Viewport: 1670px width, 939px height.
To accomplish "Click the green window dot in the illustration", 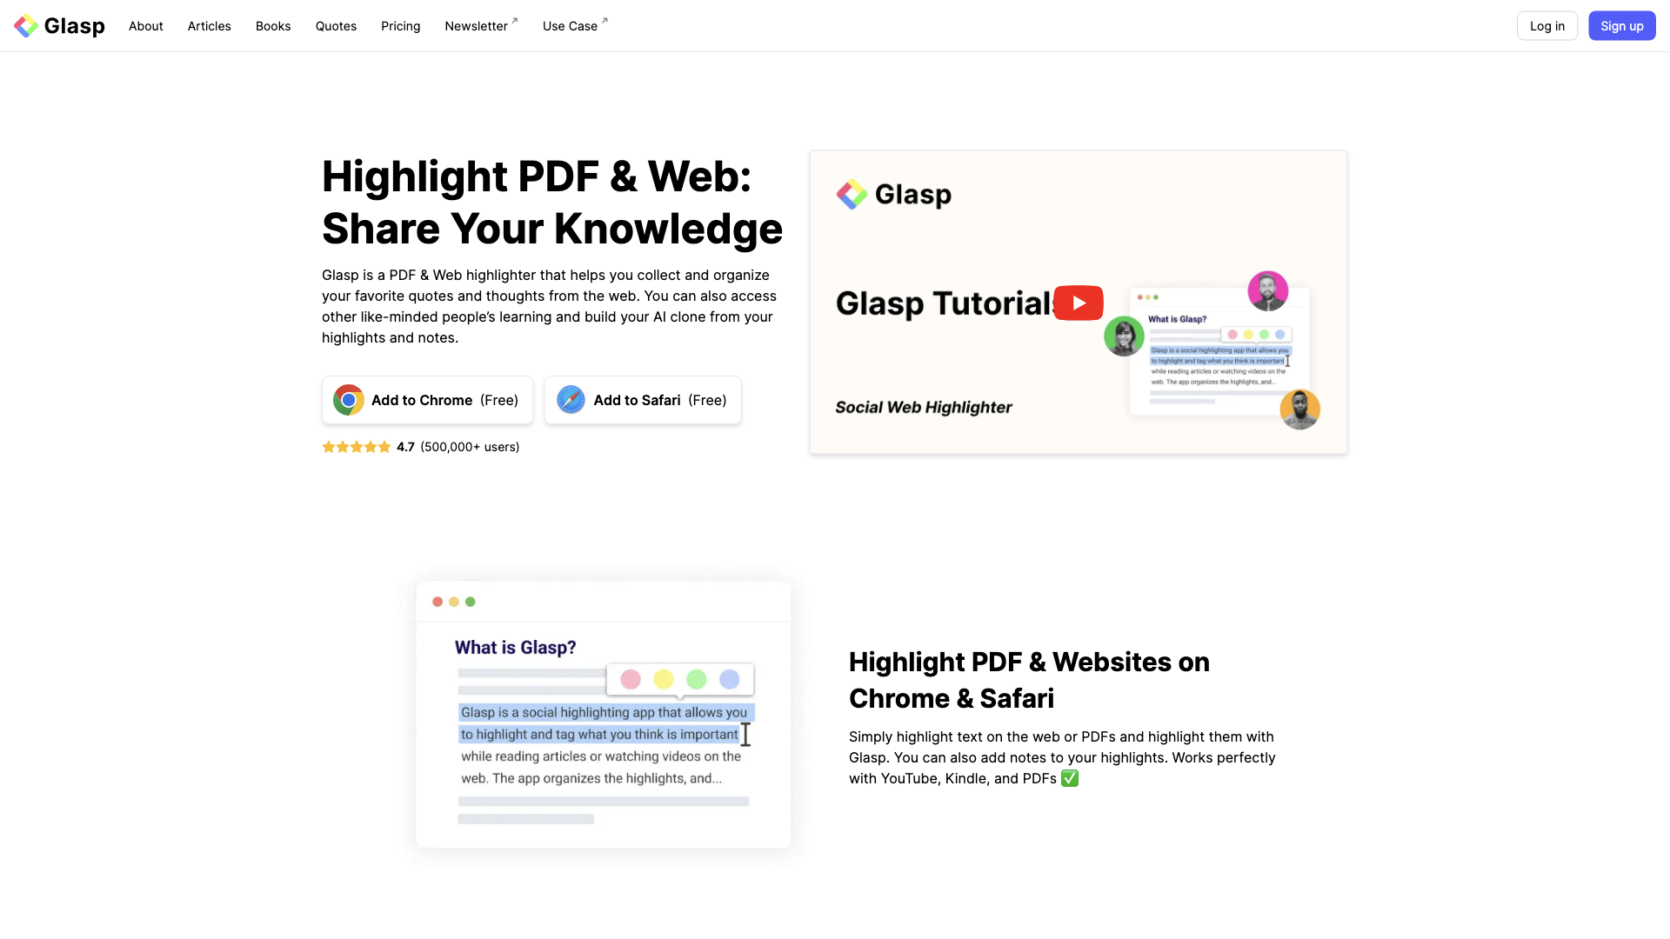I will pyautogui.click(x=471, y=602).
